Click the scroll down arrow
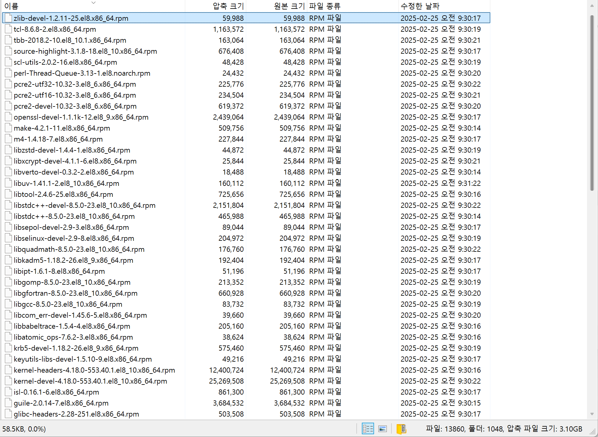Viewport: 598px width, 437px height. (592, 414)
